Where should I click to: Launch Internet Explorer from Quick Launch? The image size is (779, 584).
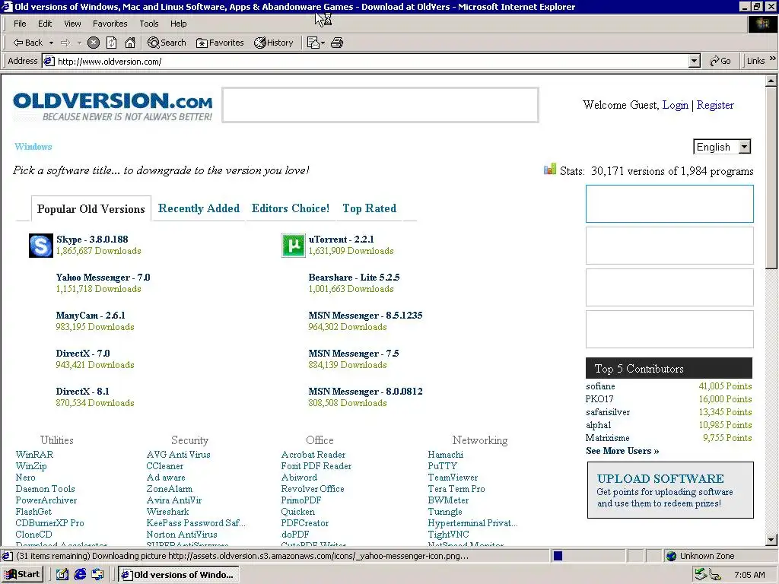80,575
